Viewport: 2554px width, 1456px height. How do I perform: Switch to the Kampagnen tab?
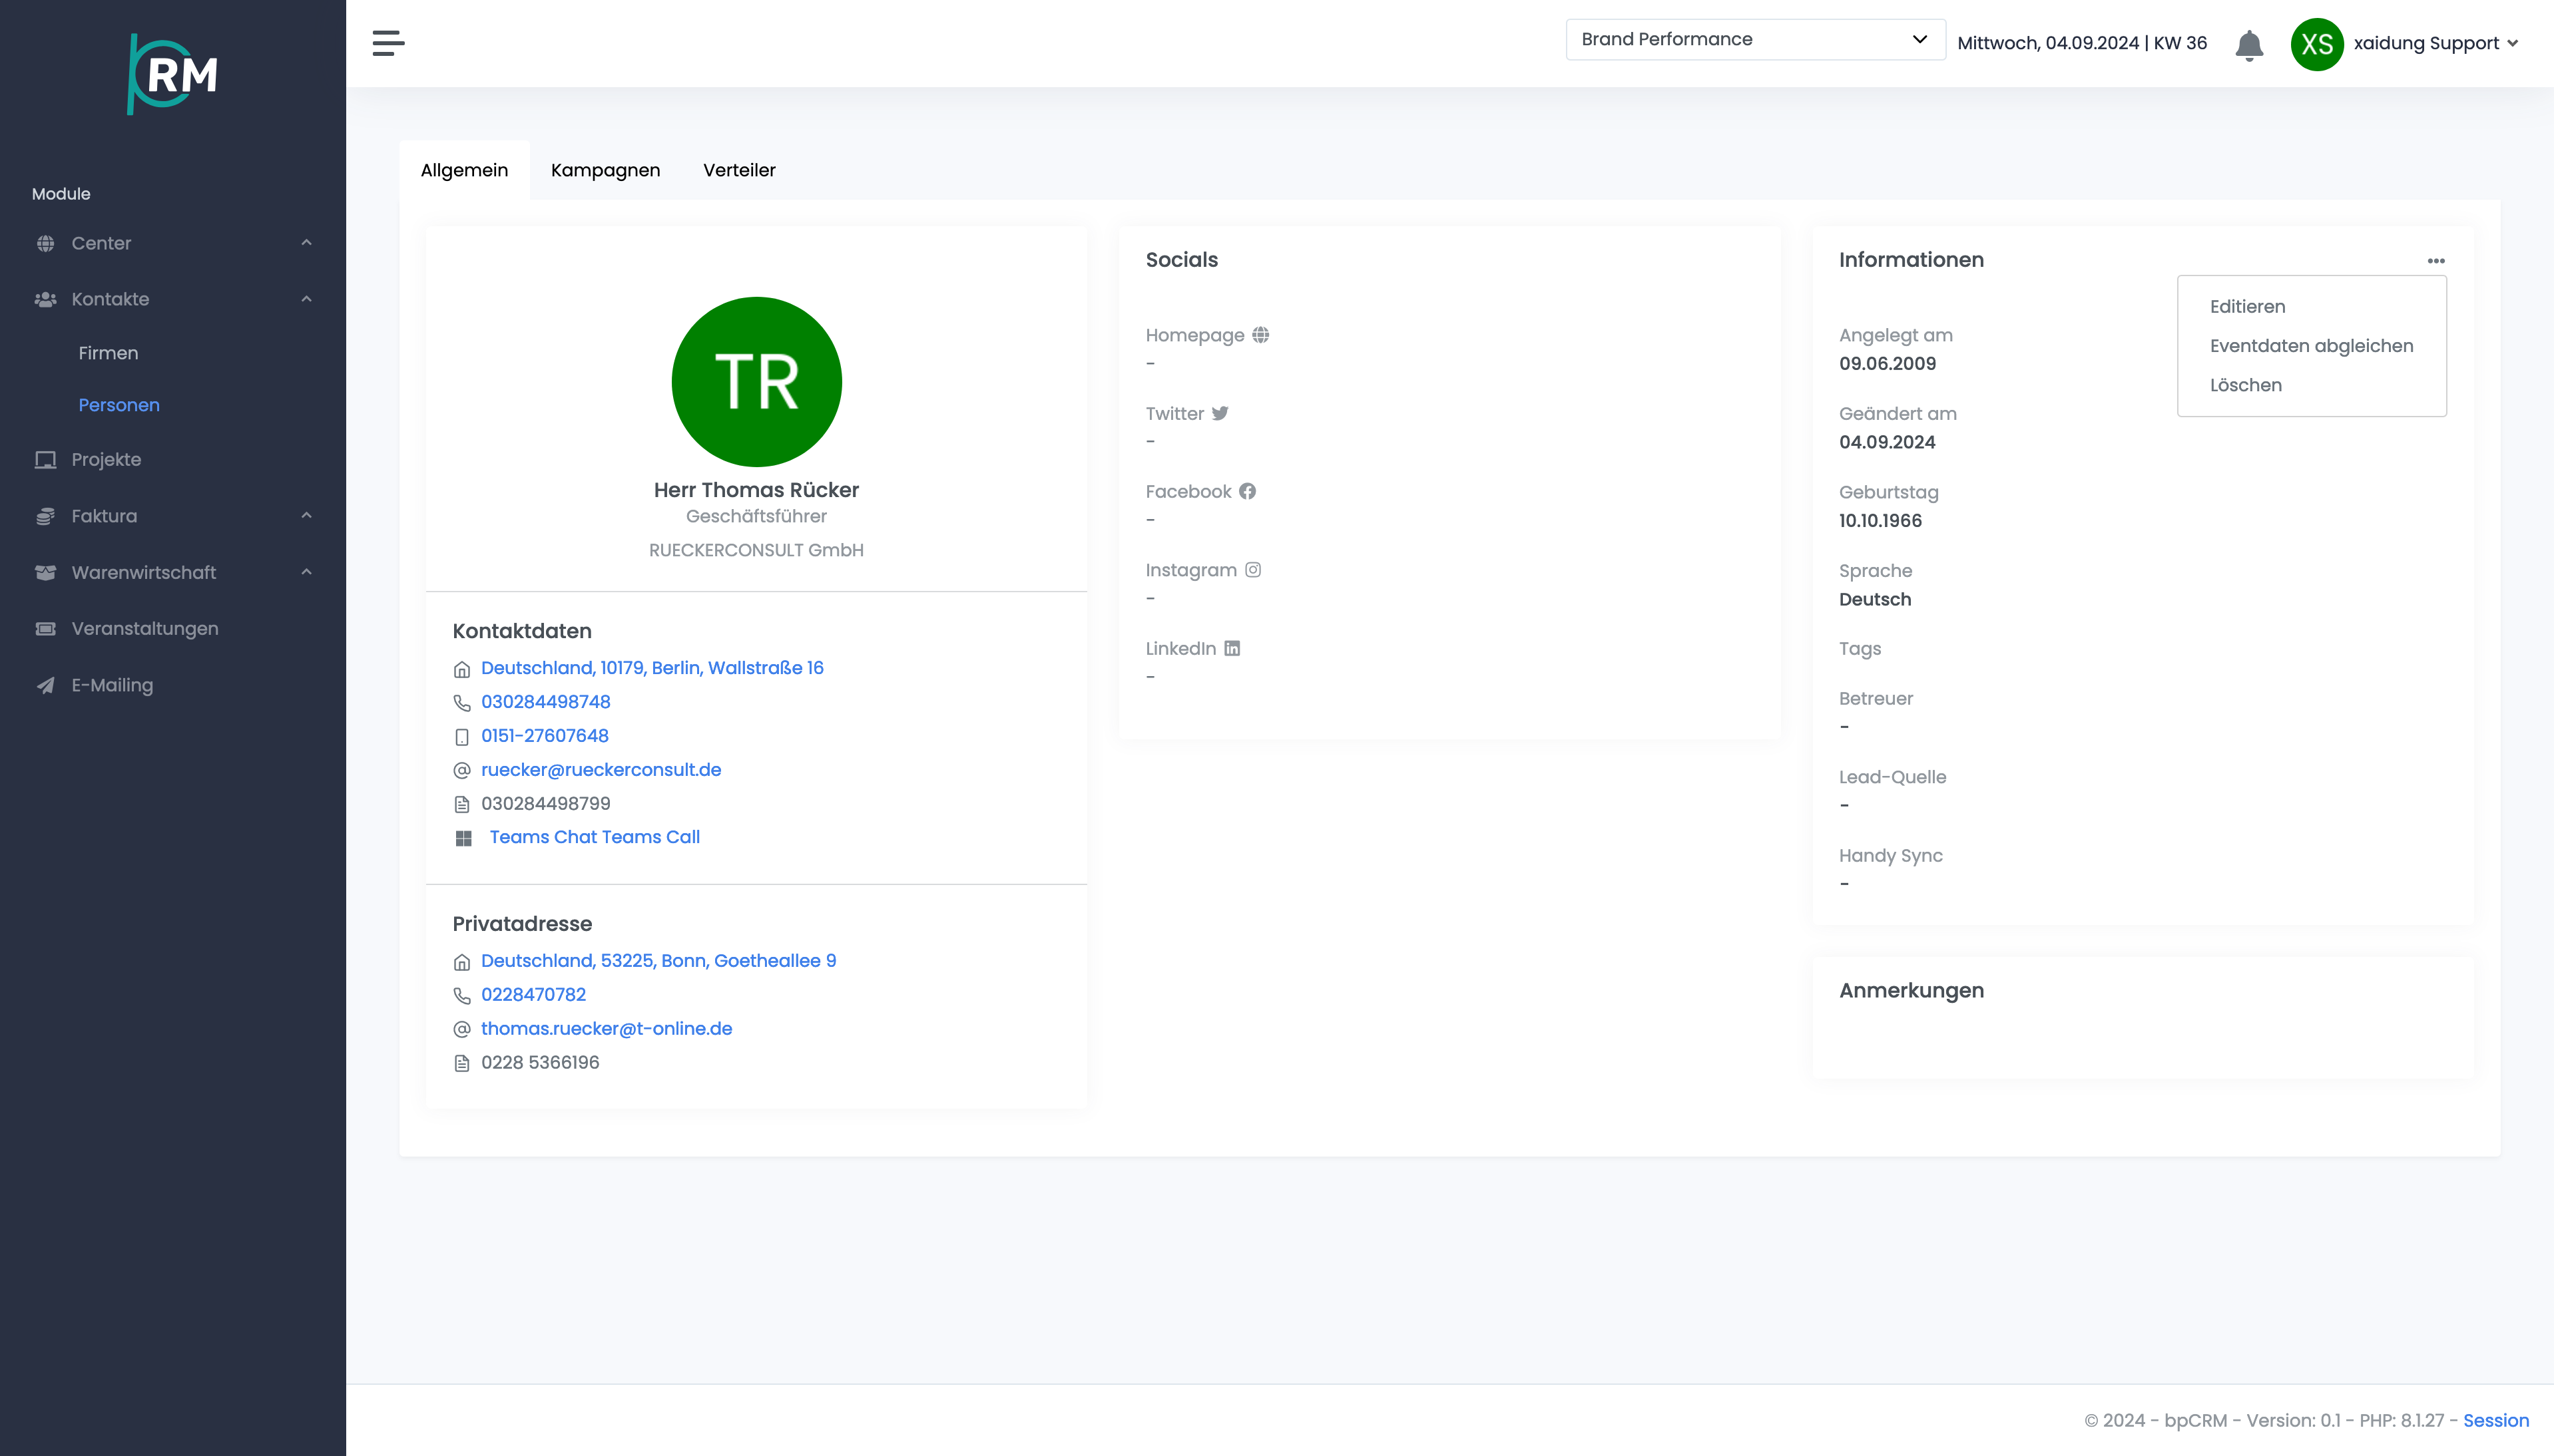pyautogui.click(x=605, y=170)
